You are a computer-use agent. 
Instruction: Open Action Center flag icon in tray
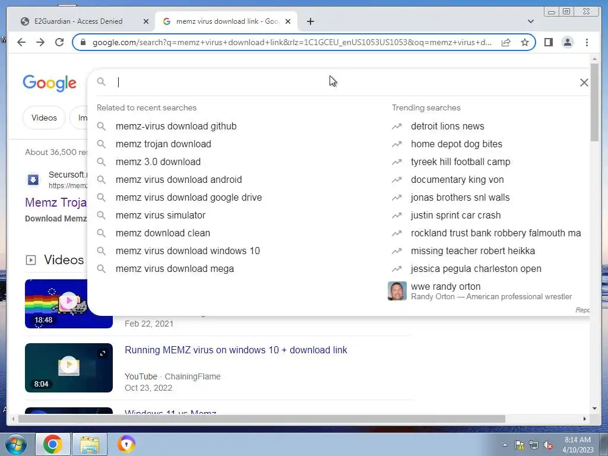[x=519, y=445]
